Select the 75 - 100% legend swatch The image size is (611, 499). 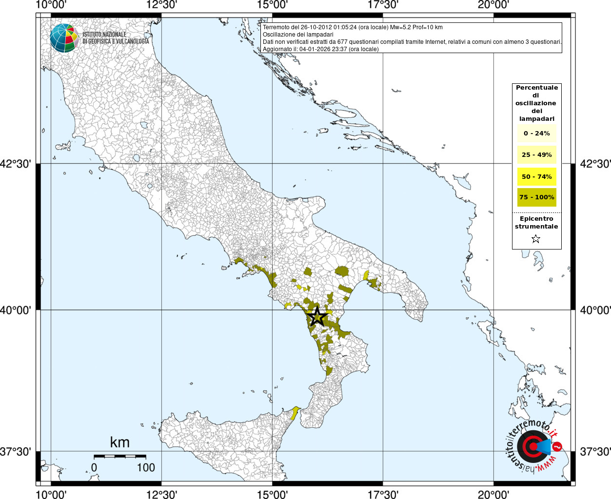click(x=536, y=197)
